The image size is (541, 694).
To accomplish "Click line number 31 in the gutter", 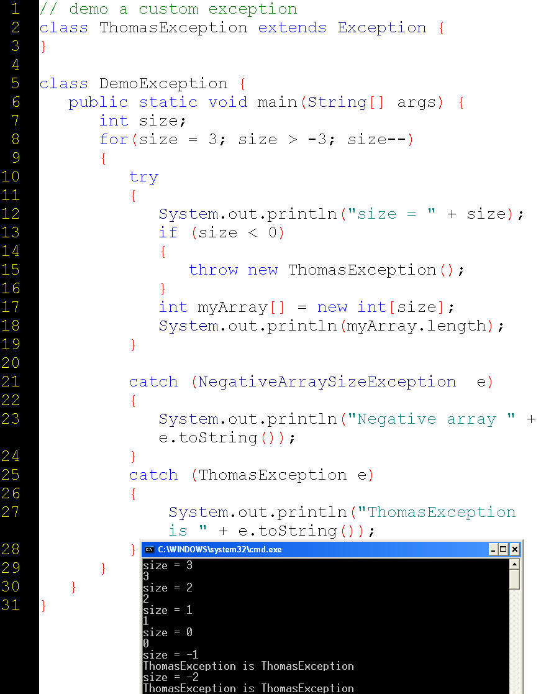I will (x=11, y=605).
